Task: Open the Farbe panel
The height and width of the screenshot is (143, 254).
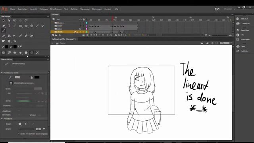Action: point(241,46)
